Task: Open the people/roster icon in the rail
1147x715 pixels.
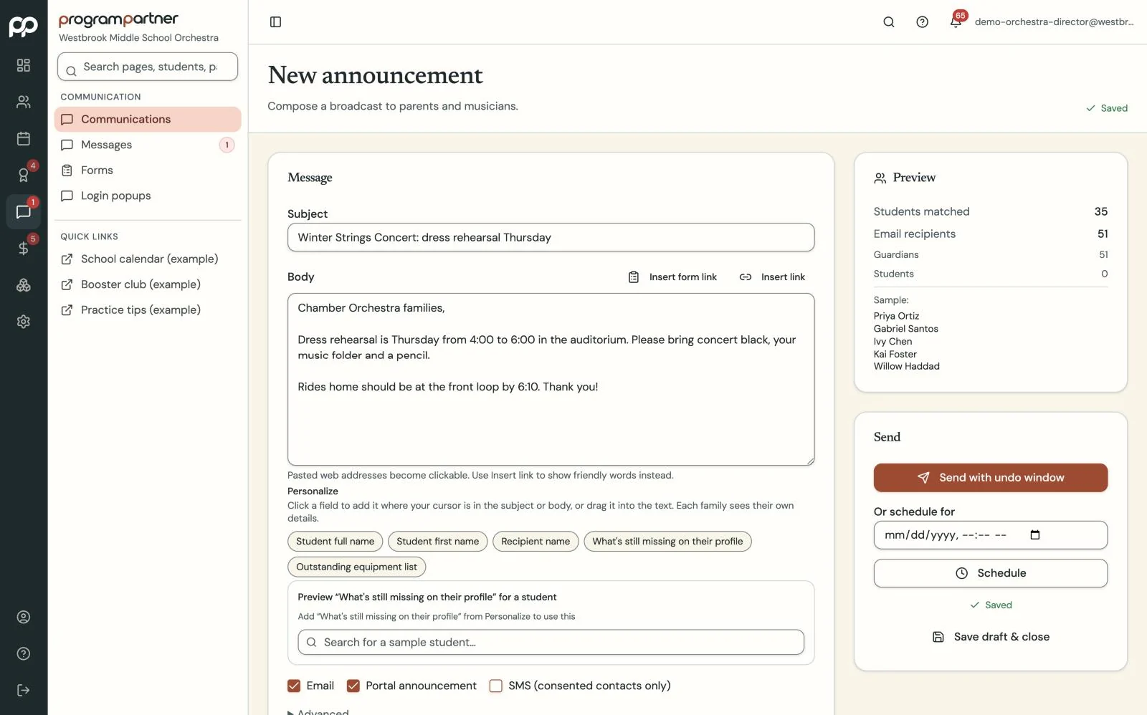Action: [x=24, y=102]
